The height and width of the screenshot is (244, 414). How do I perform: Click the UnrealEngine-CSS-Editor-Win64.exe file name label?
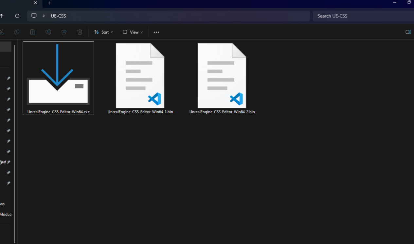[x=59, y=112]
